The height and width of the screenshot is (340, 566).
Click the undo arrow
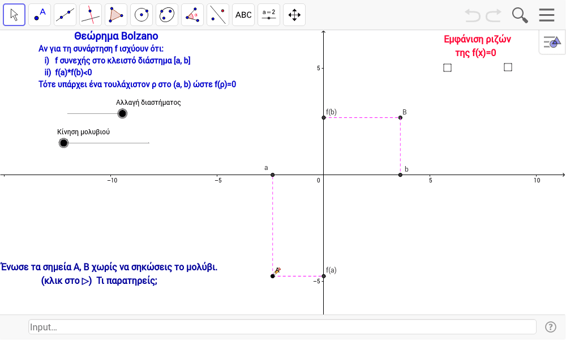(x=472, y=15)
